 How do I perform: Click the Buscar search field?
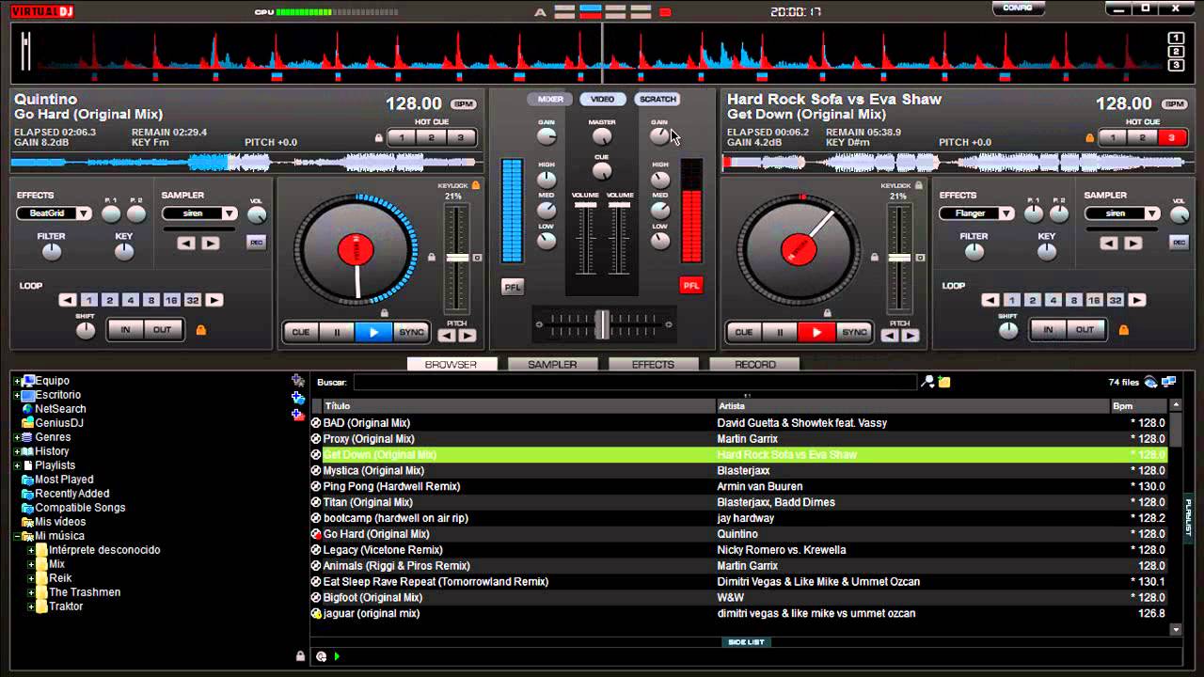(x=635, y=382)
